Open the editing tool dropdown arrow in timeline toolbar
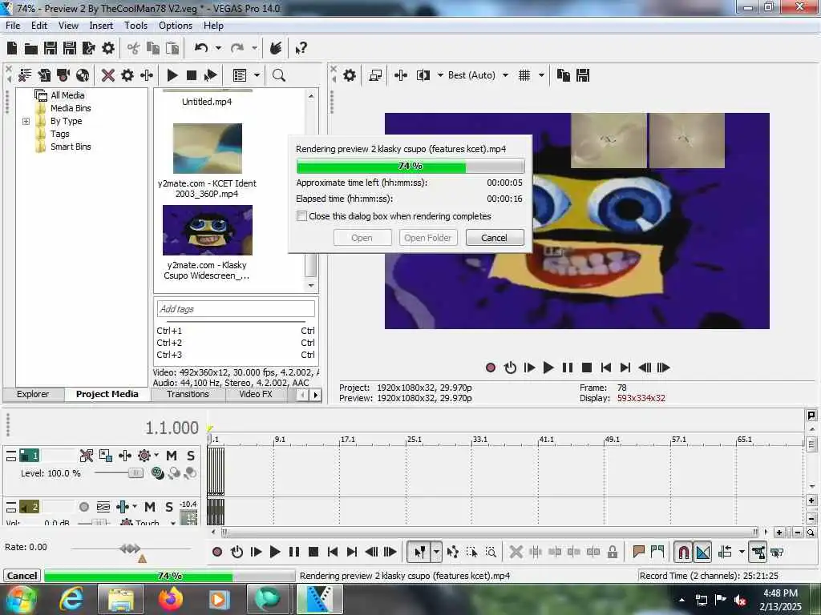The width and height of the screenshot is (821, 615). pos(436,552)
